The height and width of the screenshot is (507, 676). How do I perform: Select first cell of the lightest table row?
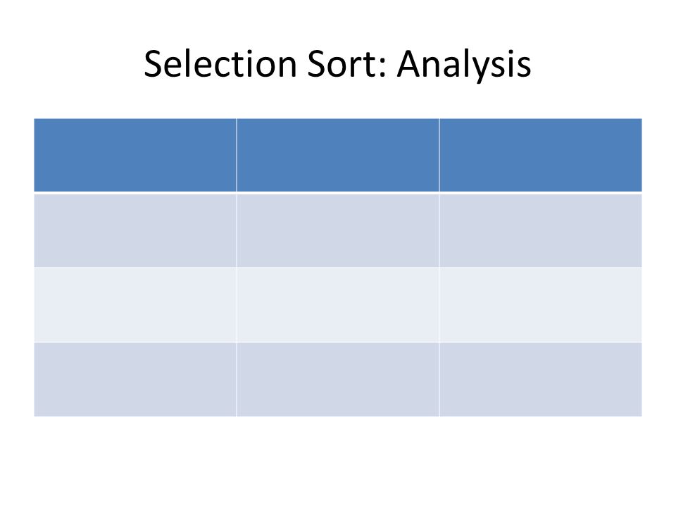click(x=135, y=305)
